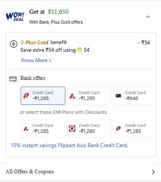This screenshot has height=182, width=161.
Task: Select the Axis credit card -₹1,295 offer
Action: pos(89,96)
